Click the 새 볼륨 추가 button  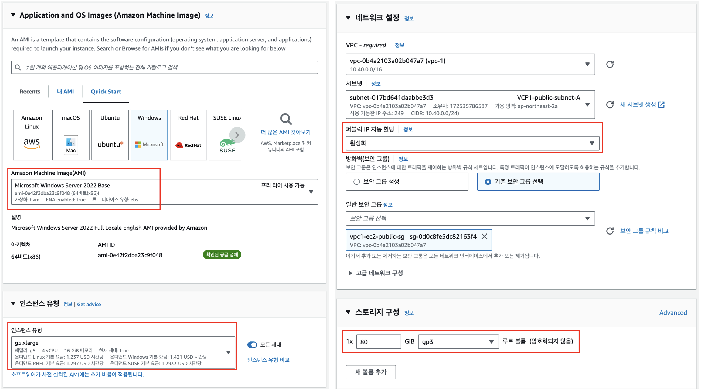coord(371,372)
